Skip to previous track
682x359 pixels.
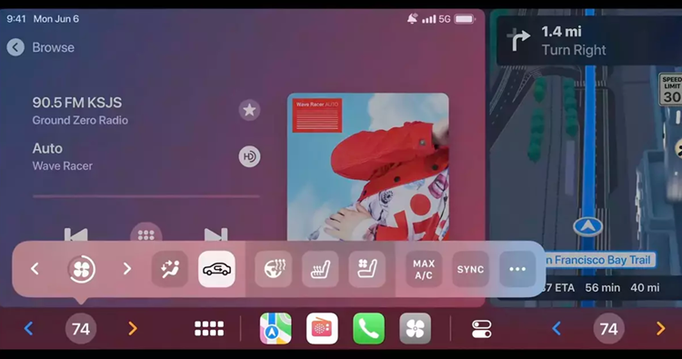coord(76,234)
